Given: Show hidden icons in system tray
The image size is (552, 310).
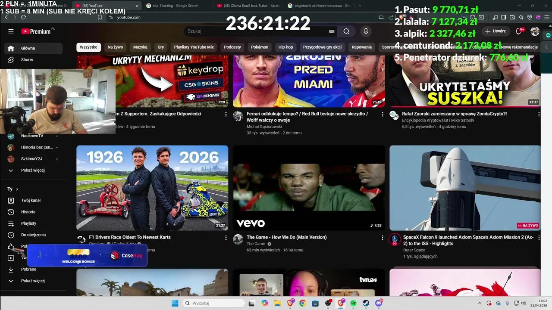Looking at the screenshot, I should click(480, 303).
